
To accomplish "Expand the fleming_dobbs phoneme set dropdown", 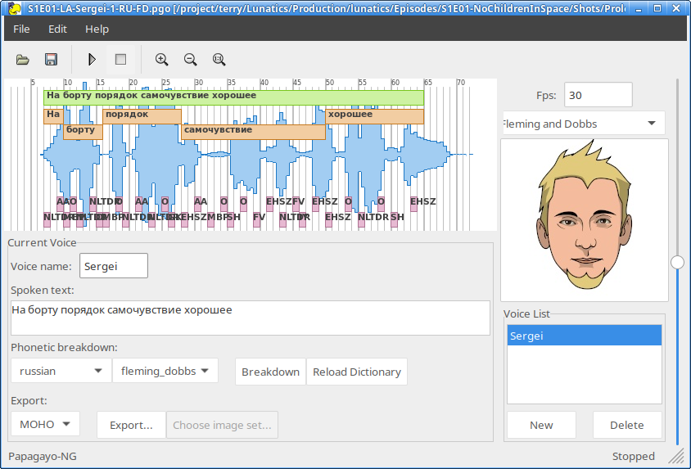I will [x=165, y=371].
